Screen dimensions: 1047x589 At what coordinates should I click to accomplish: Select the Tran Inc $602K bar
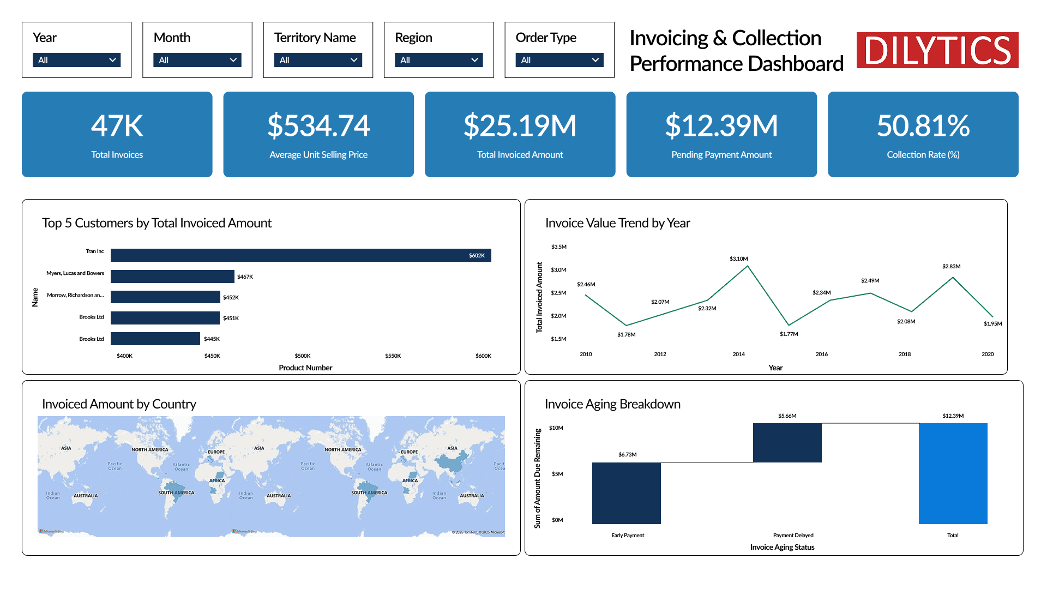coord(300,255)
